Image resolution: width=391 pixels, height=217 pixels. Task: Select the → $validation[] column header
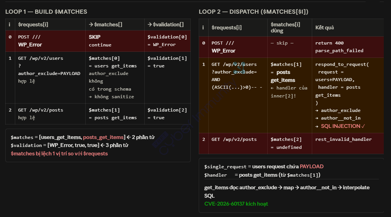167,24
